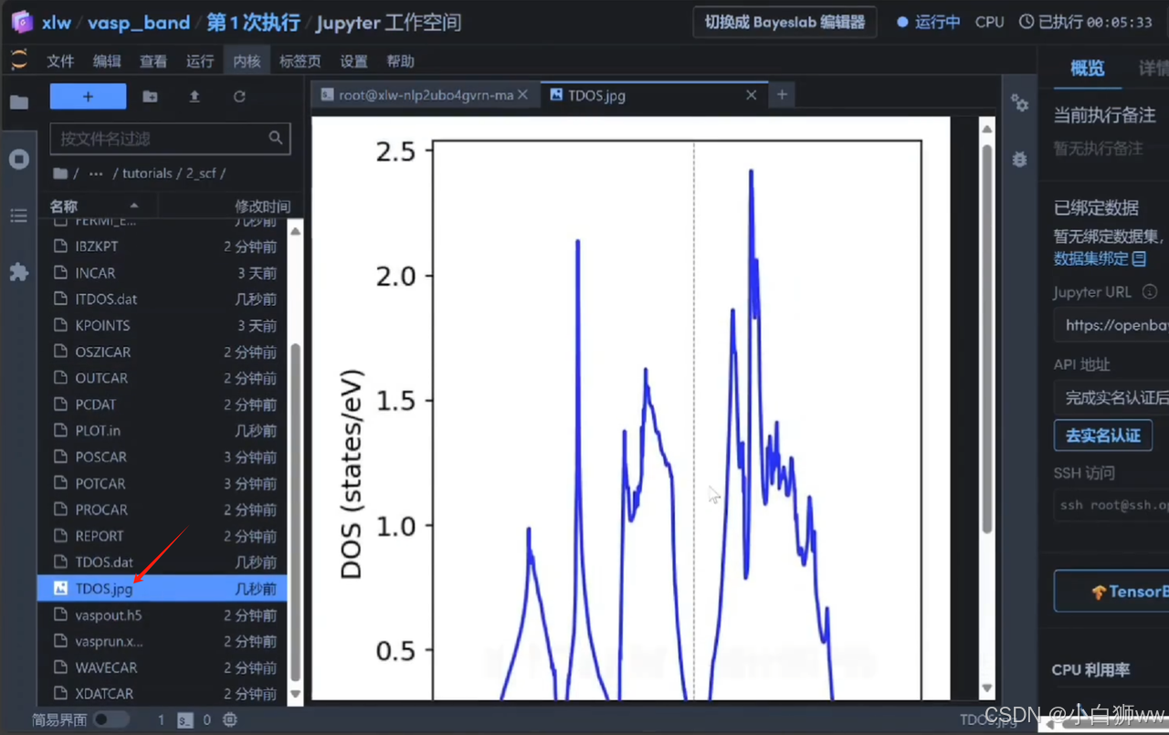
Task: Select INCAR file
Action: click(163, 273)
